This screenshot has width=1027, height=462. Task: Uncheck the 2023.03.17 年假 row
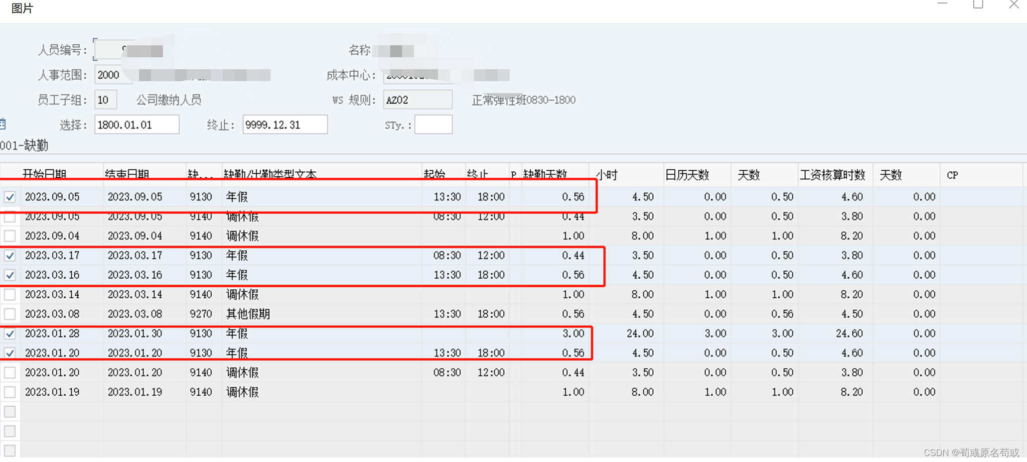point(10,255)
